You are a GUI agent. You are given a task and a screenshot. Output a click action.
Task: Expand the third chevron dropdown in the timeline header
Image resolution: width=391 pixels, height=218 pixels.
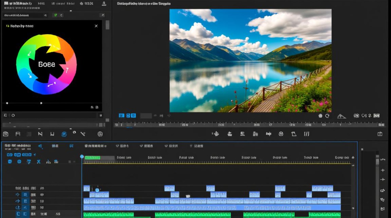[166, 146]
